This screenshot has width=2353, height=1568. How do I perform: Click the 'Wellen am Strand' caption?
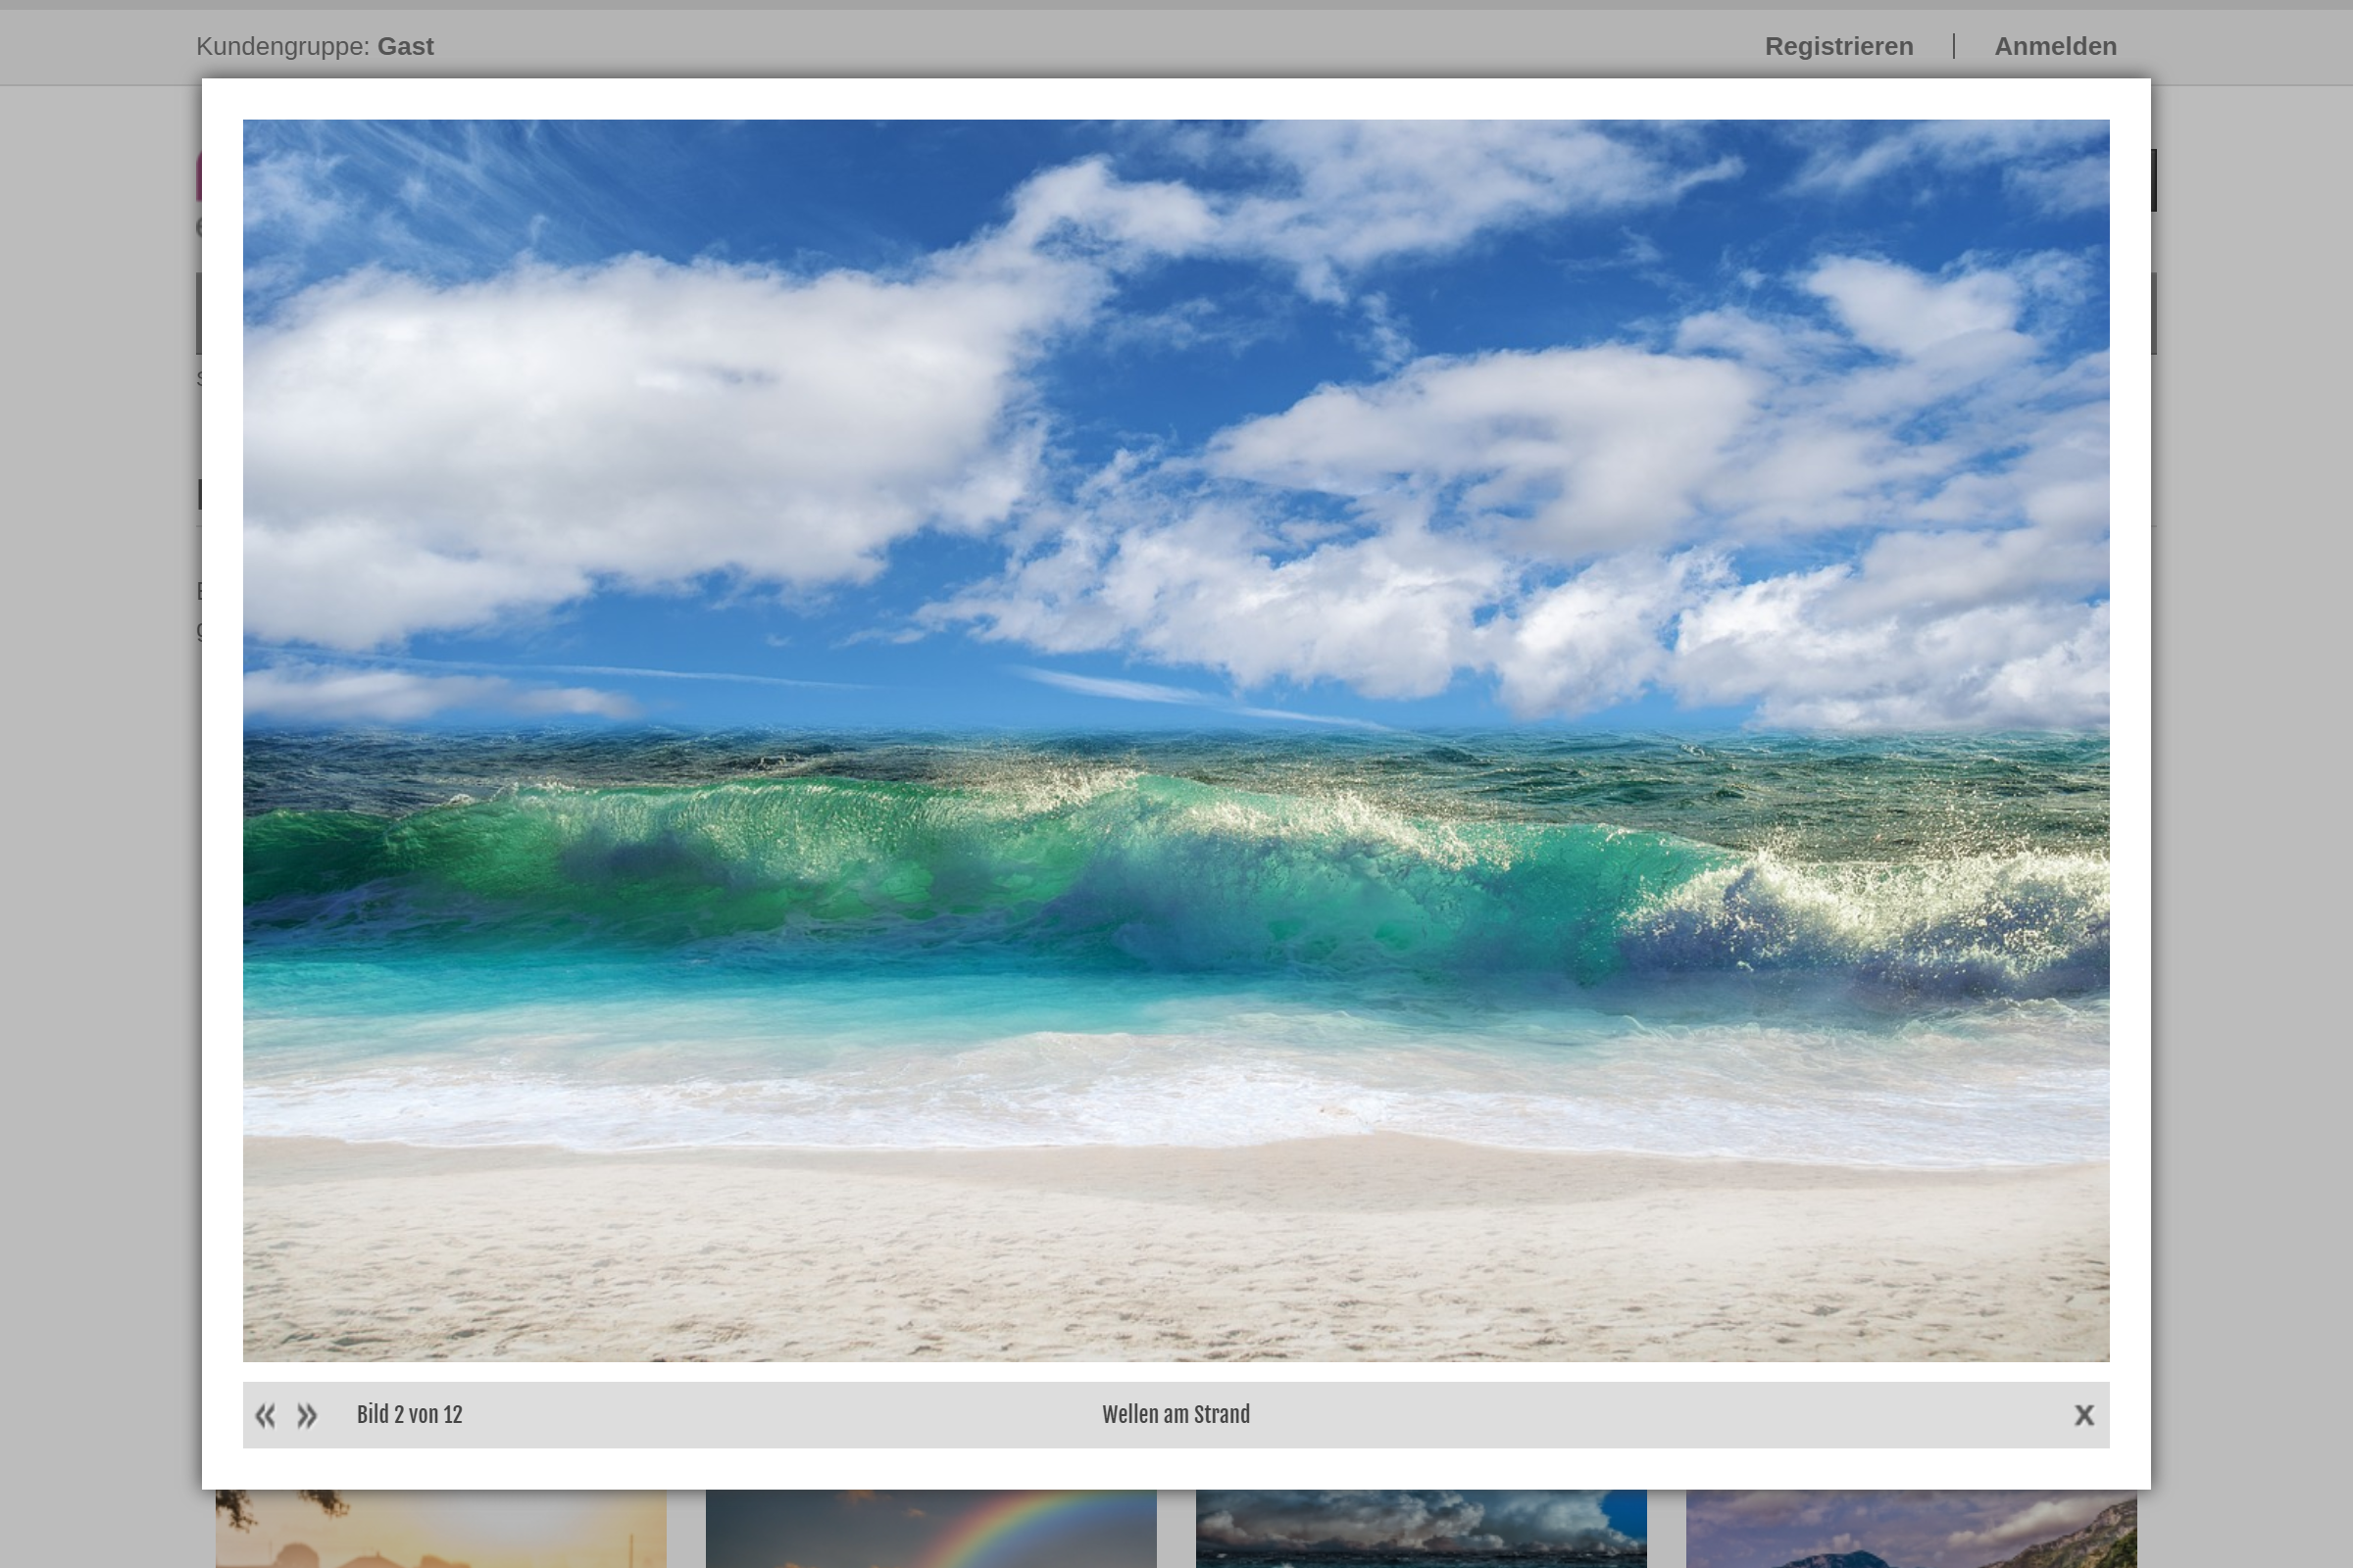coord(1176,1415)
